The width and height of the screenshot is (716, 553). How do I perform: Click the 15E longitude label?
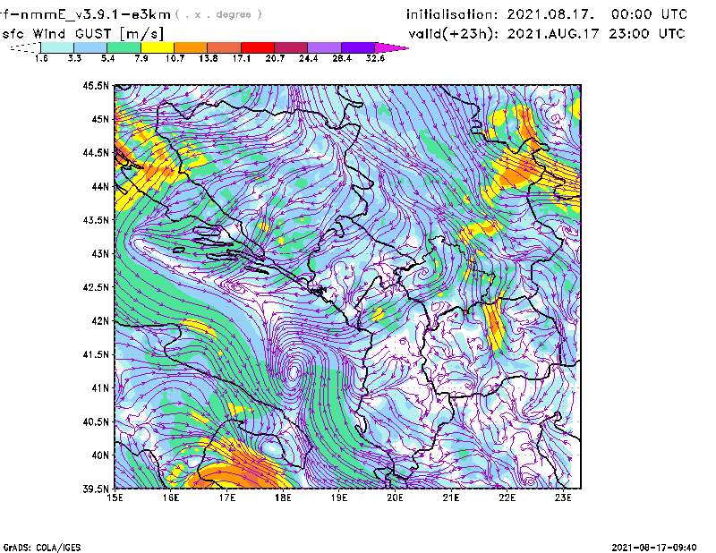click(115, 498)
